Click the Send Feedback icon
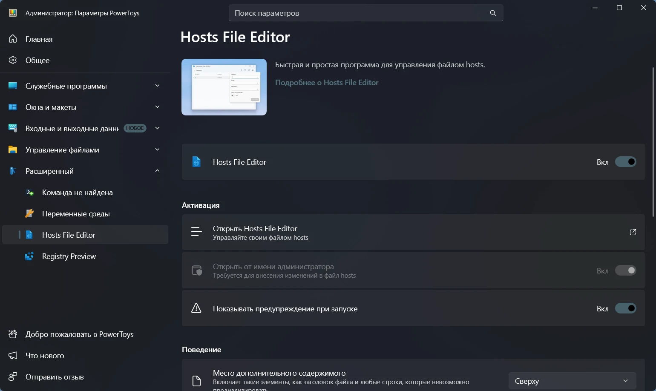 (13, 377)
